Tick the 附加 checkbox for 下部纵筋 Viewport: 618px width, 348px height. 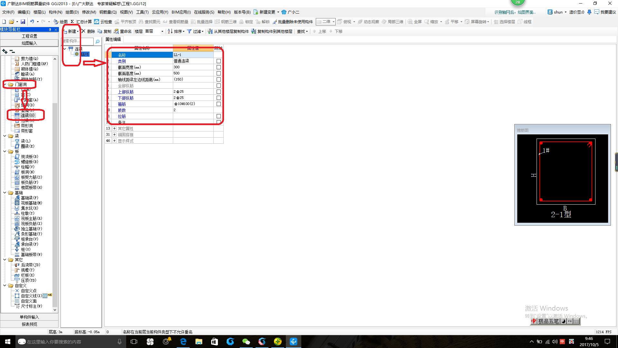pos(219,98)
